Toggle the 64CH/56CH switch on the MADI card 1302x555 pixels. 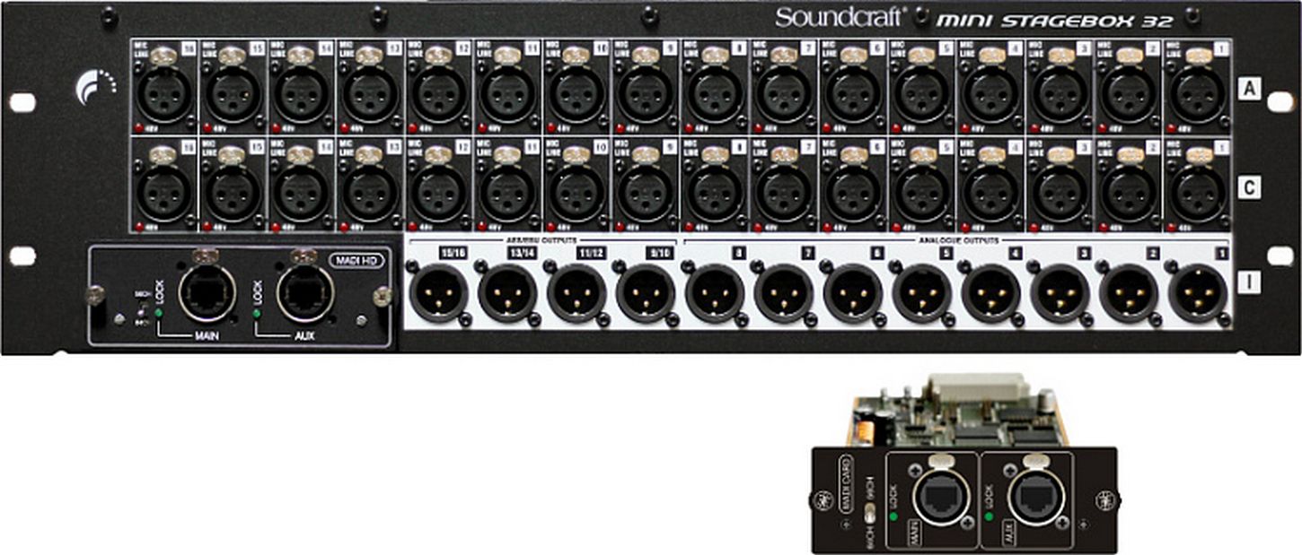pyautogui.click(x=869, y=511)
